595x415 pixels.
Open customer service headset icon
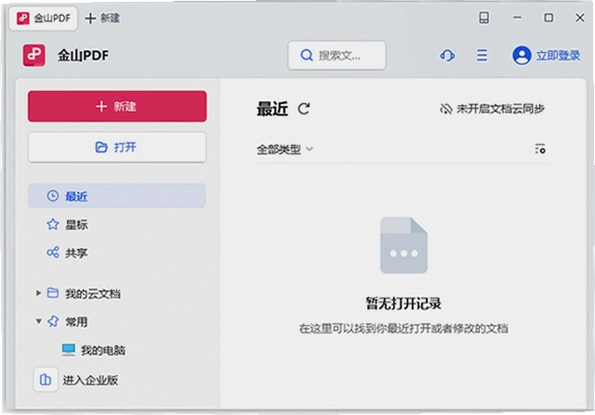447,56
